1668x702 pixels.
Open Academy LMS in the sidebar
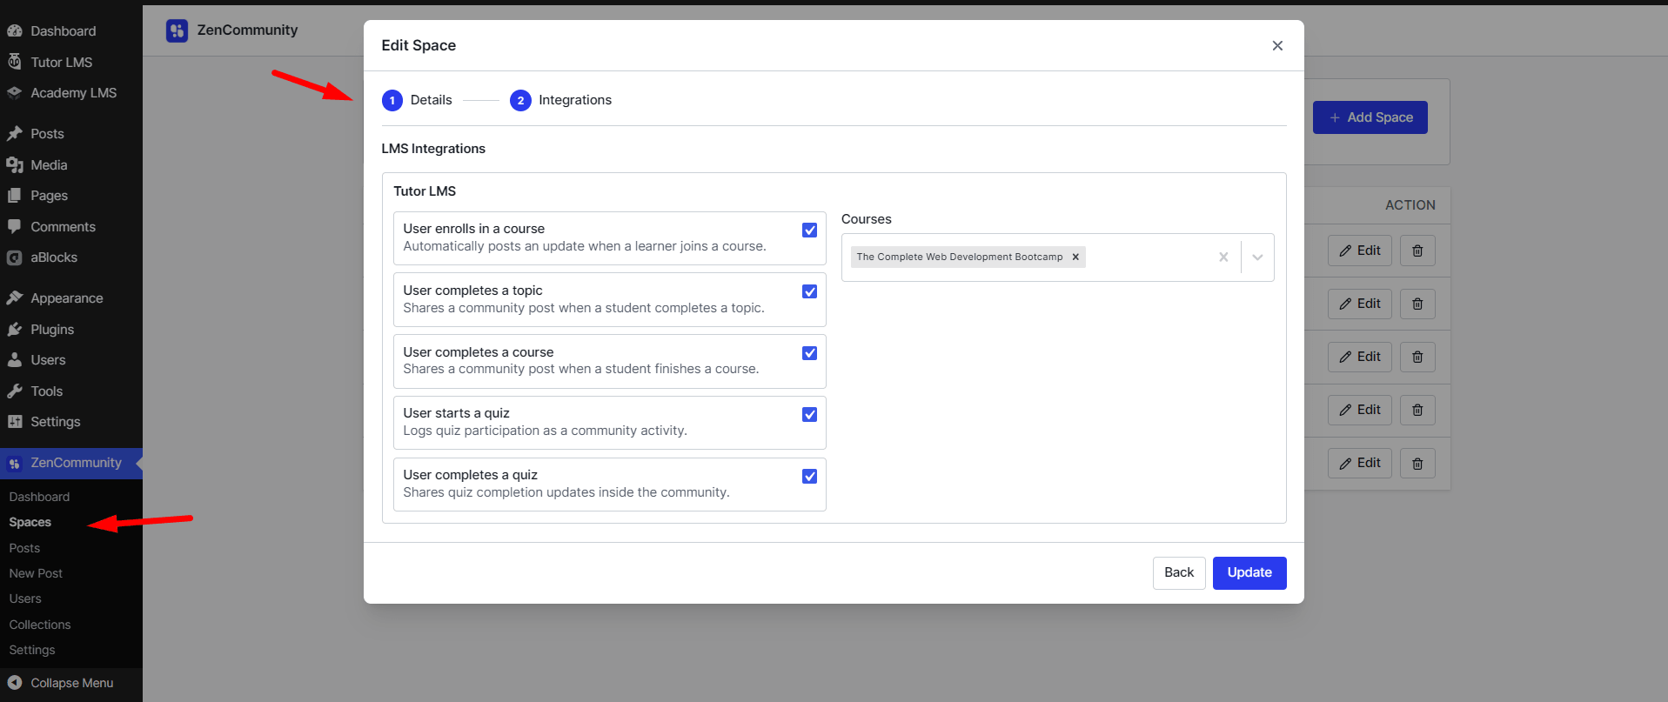pos(71,93)
